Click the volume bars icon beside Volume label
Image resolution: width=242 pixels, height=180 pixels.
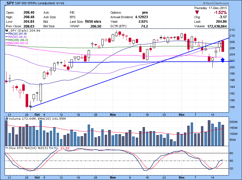[7, 119]
